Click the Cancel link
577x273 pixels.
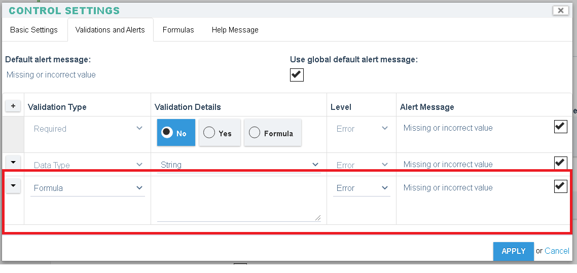557,251
